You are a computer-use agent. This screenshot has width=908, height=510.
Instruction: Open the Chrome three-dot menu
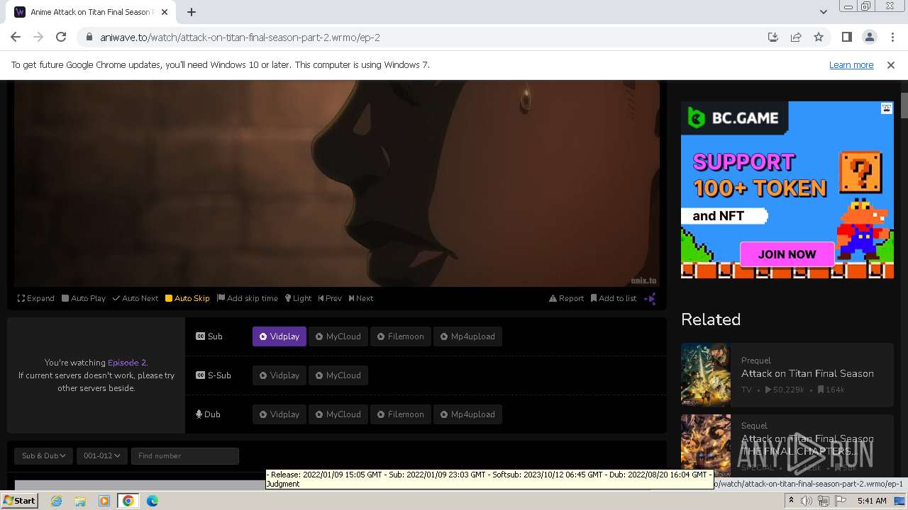pyautogui.click(x=892, y=37)
